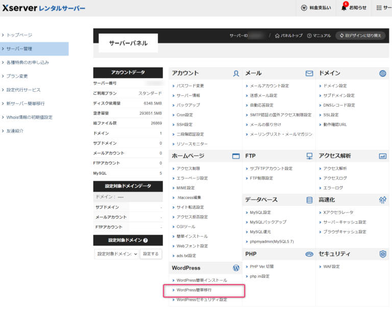This screenshot has height=314, width=392.
Task: Open メールアカウント設定 link
Action: [x=269, y=86]
